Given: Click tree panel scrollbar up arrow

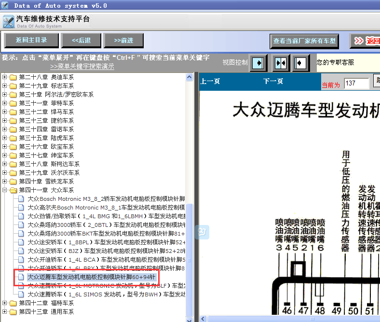Looking at the screenshot, I should [189, 77].
